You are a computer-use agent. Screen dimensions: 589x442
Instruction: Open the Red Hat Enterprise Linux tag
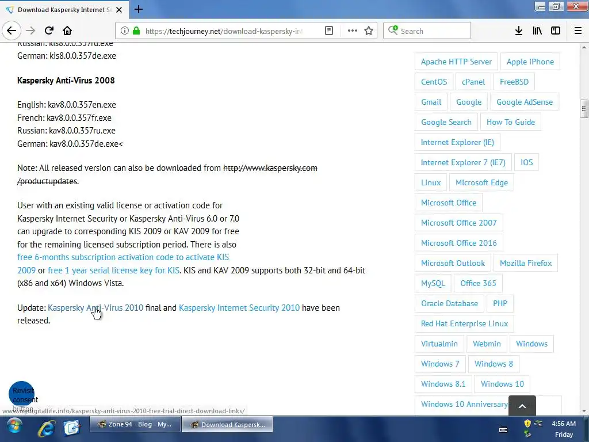[464, 323]
